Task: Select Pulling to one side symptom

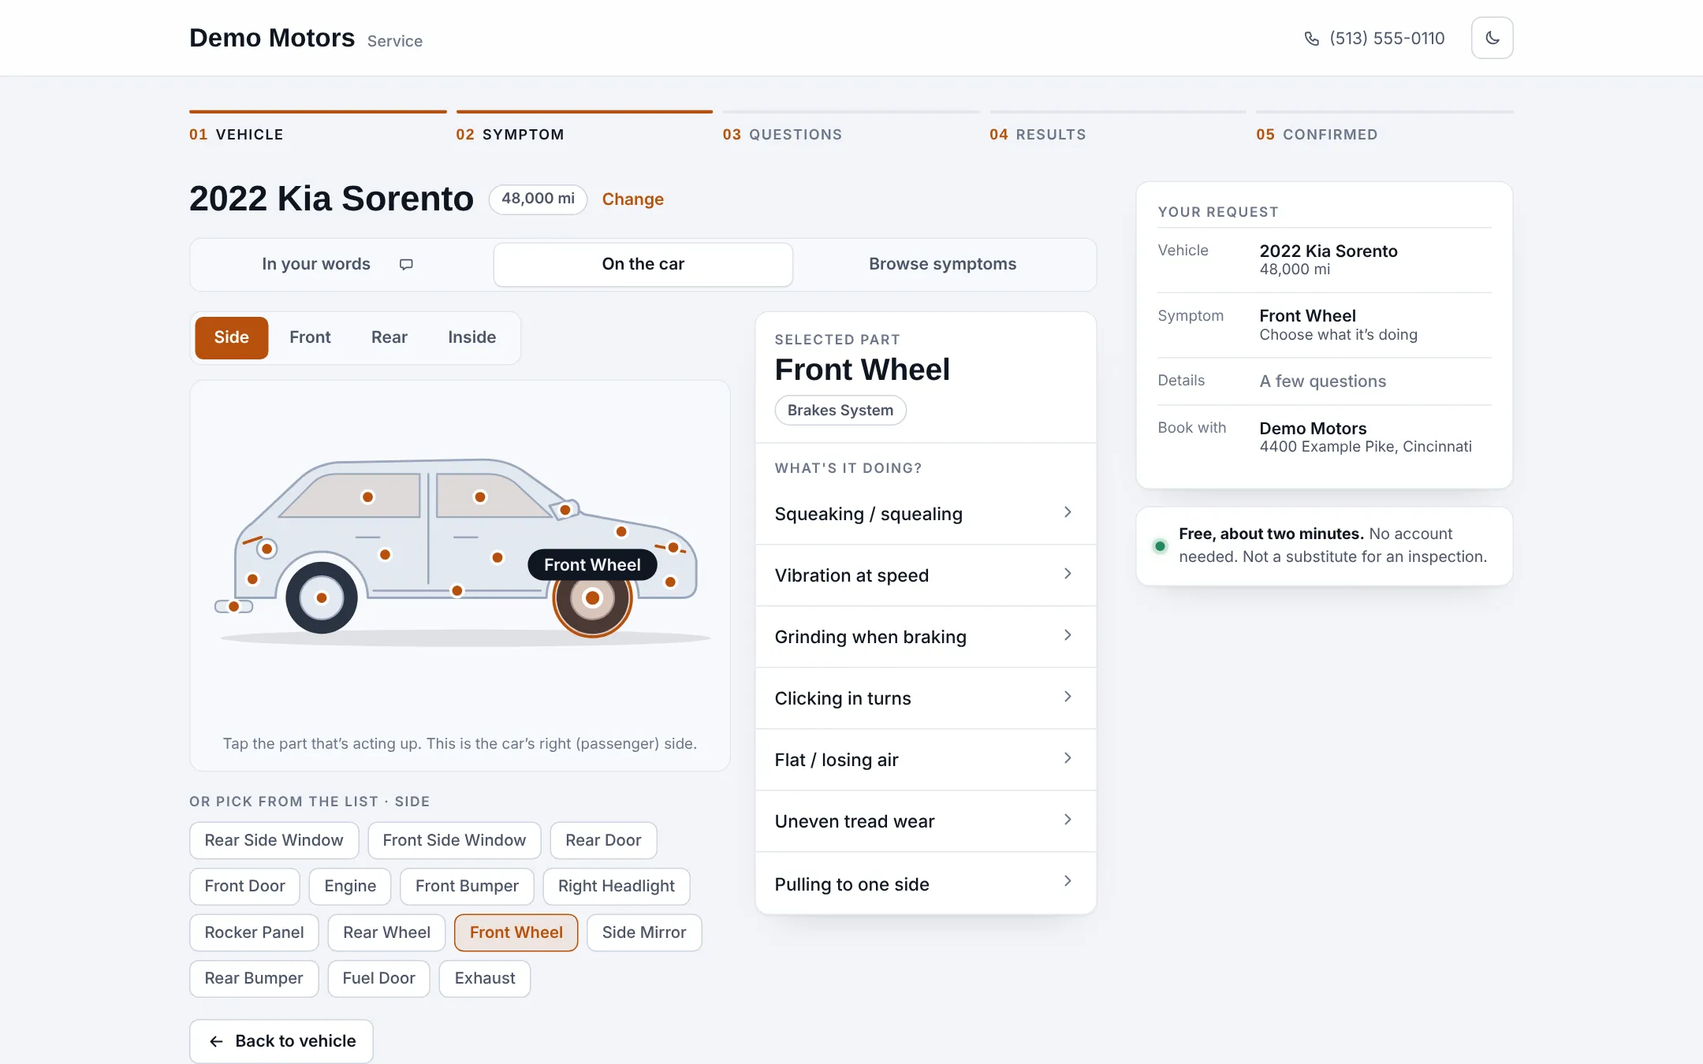Action: pos(926,884)
